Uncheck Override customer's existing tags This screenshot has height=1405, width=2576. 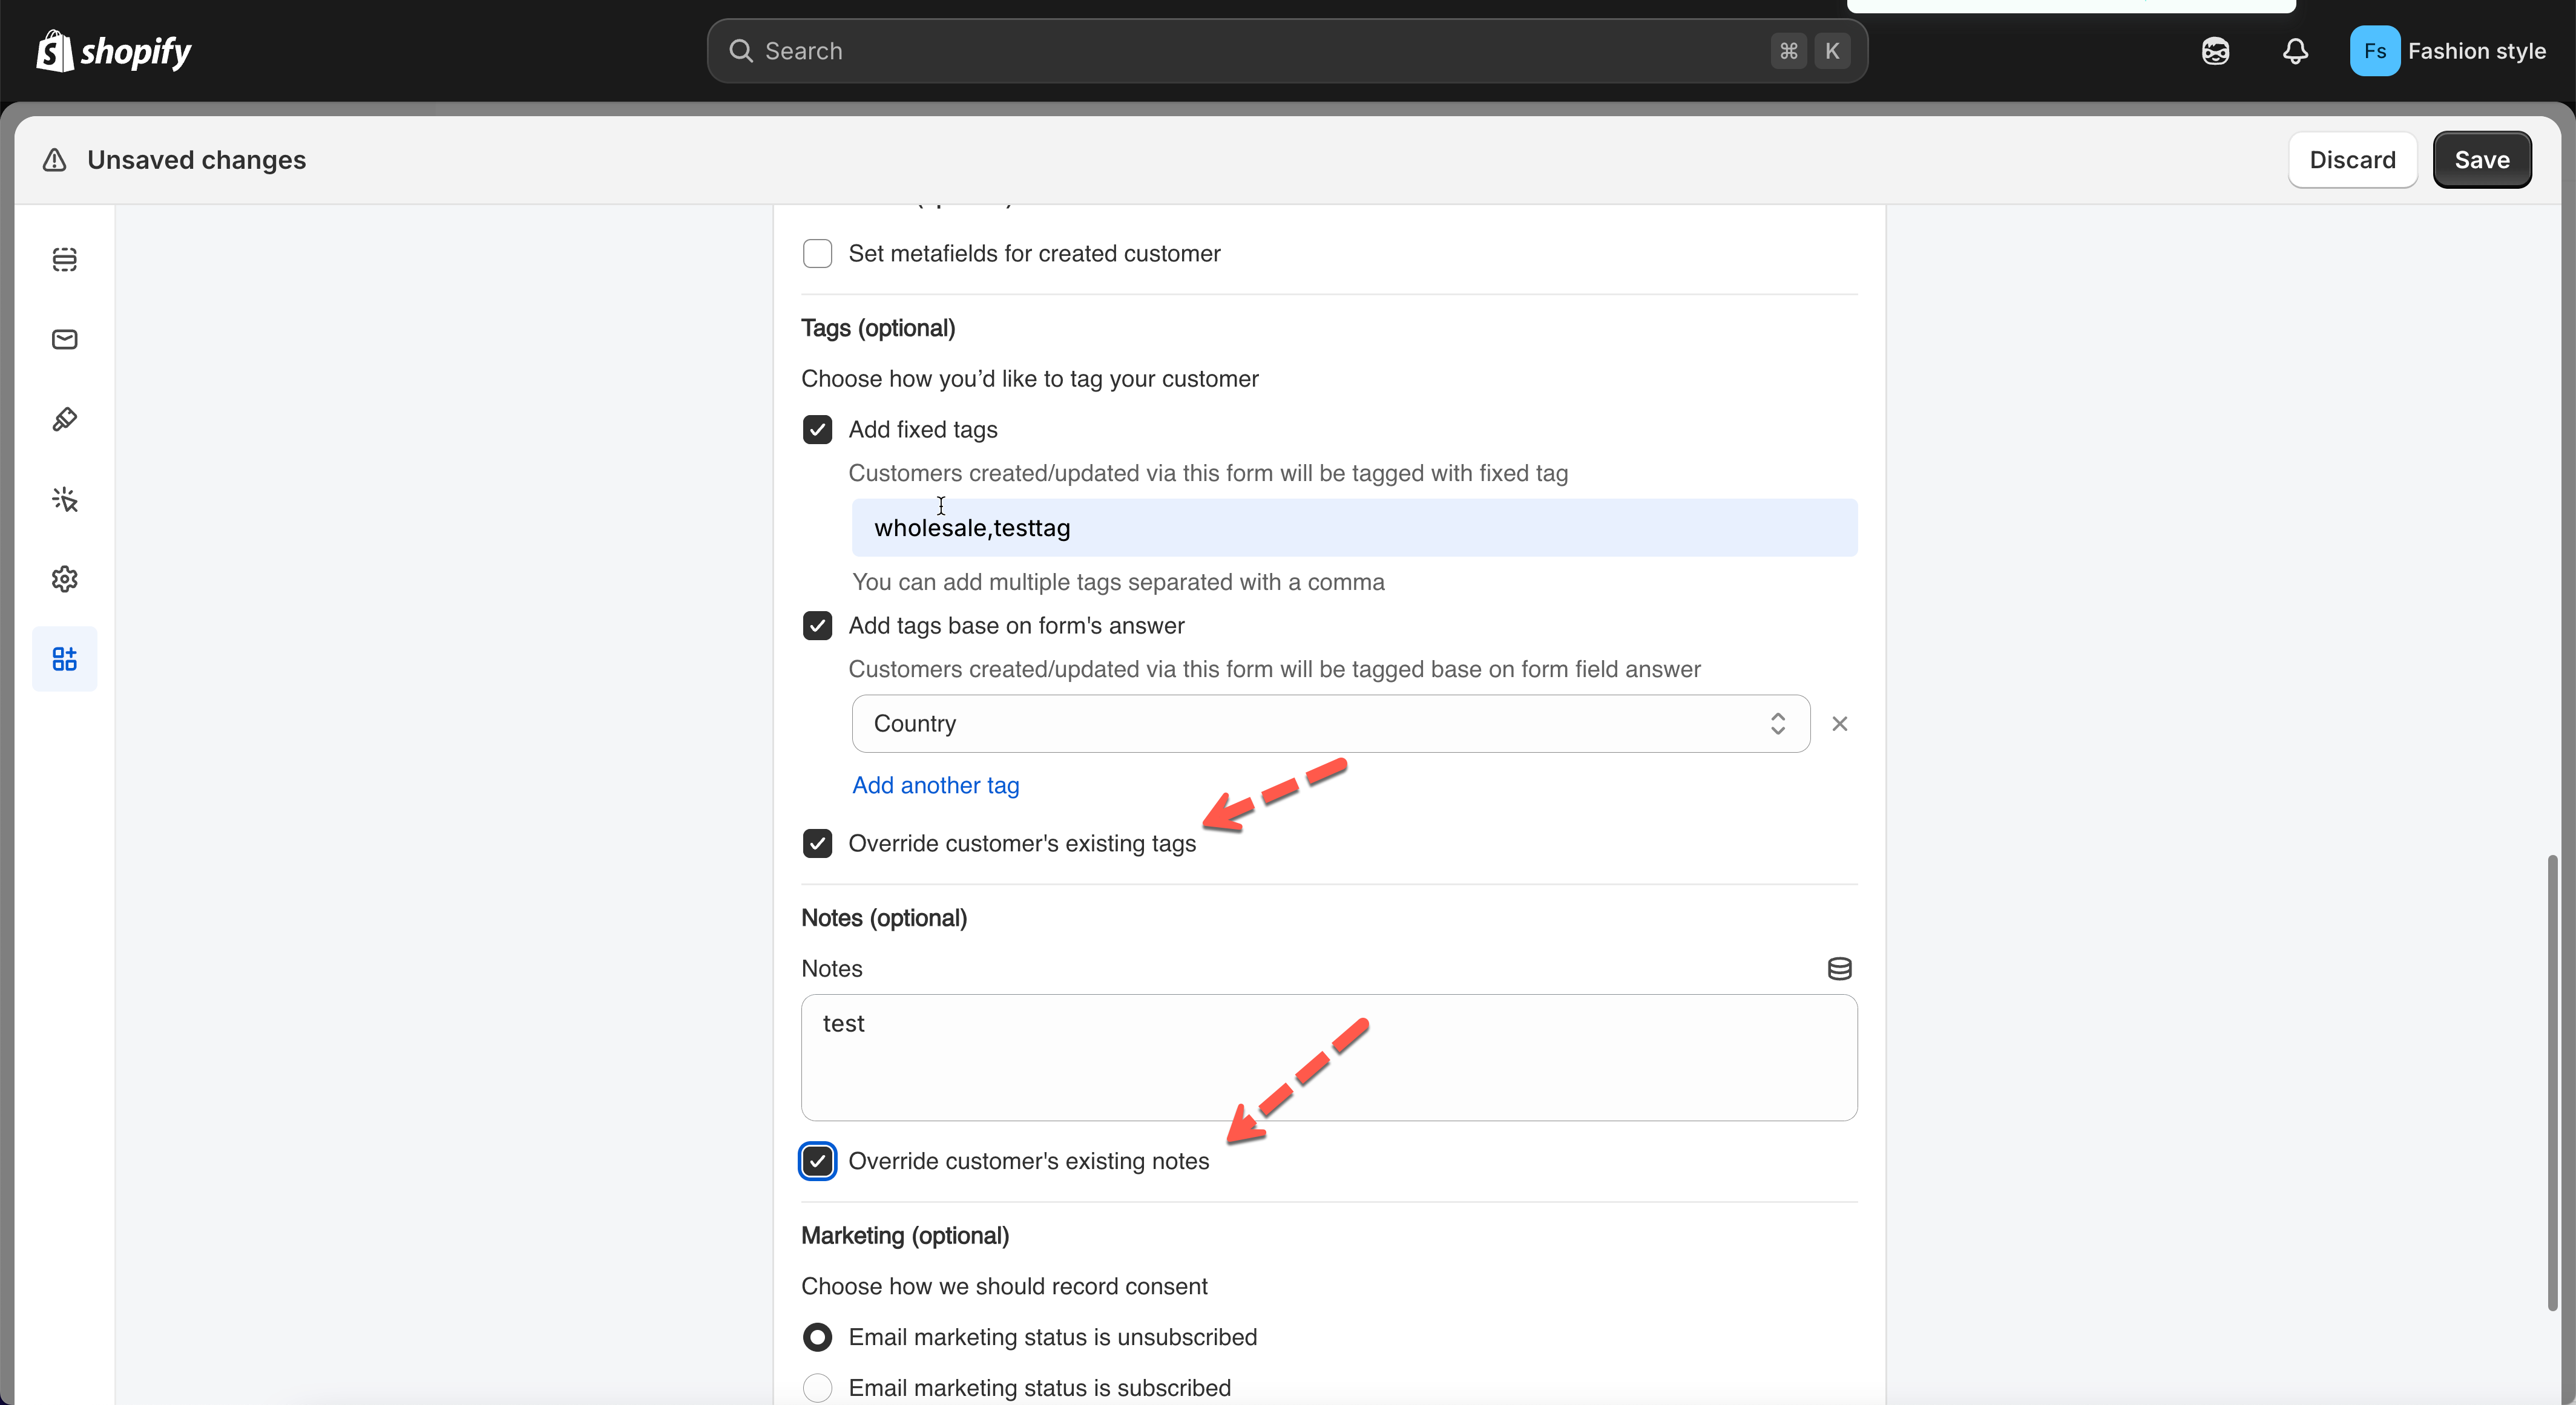[817, 844]
